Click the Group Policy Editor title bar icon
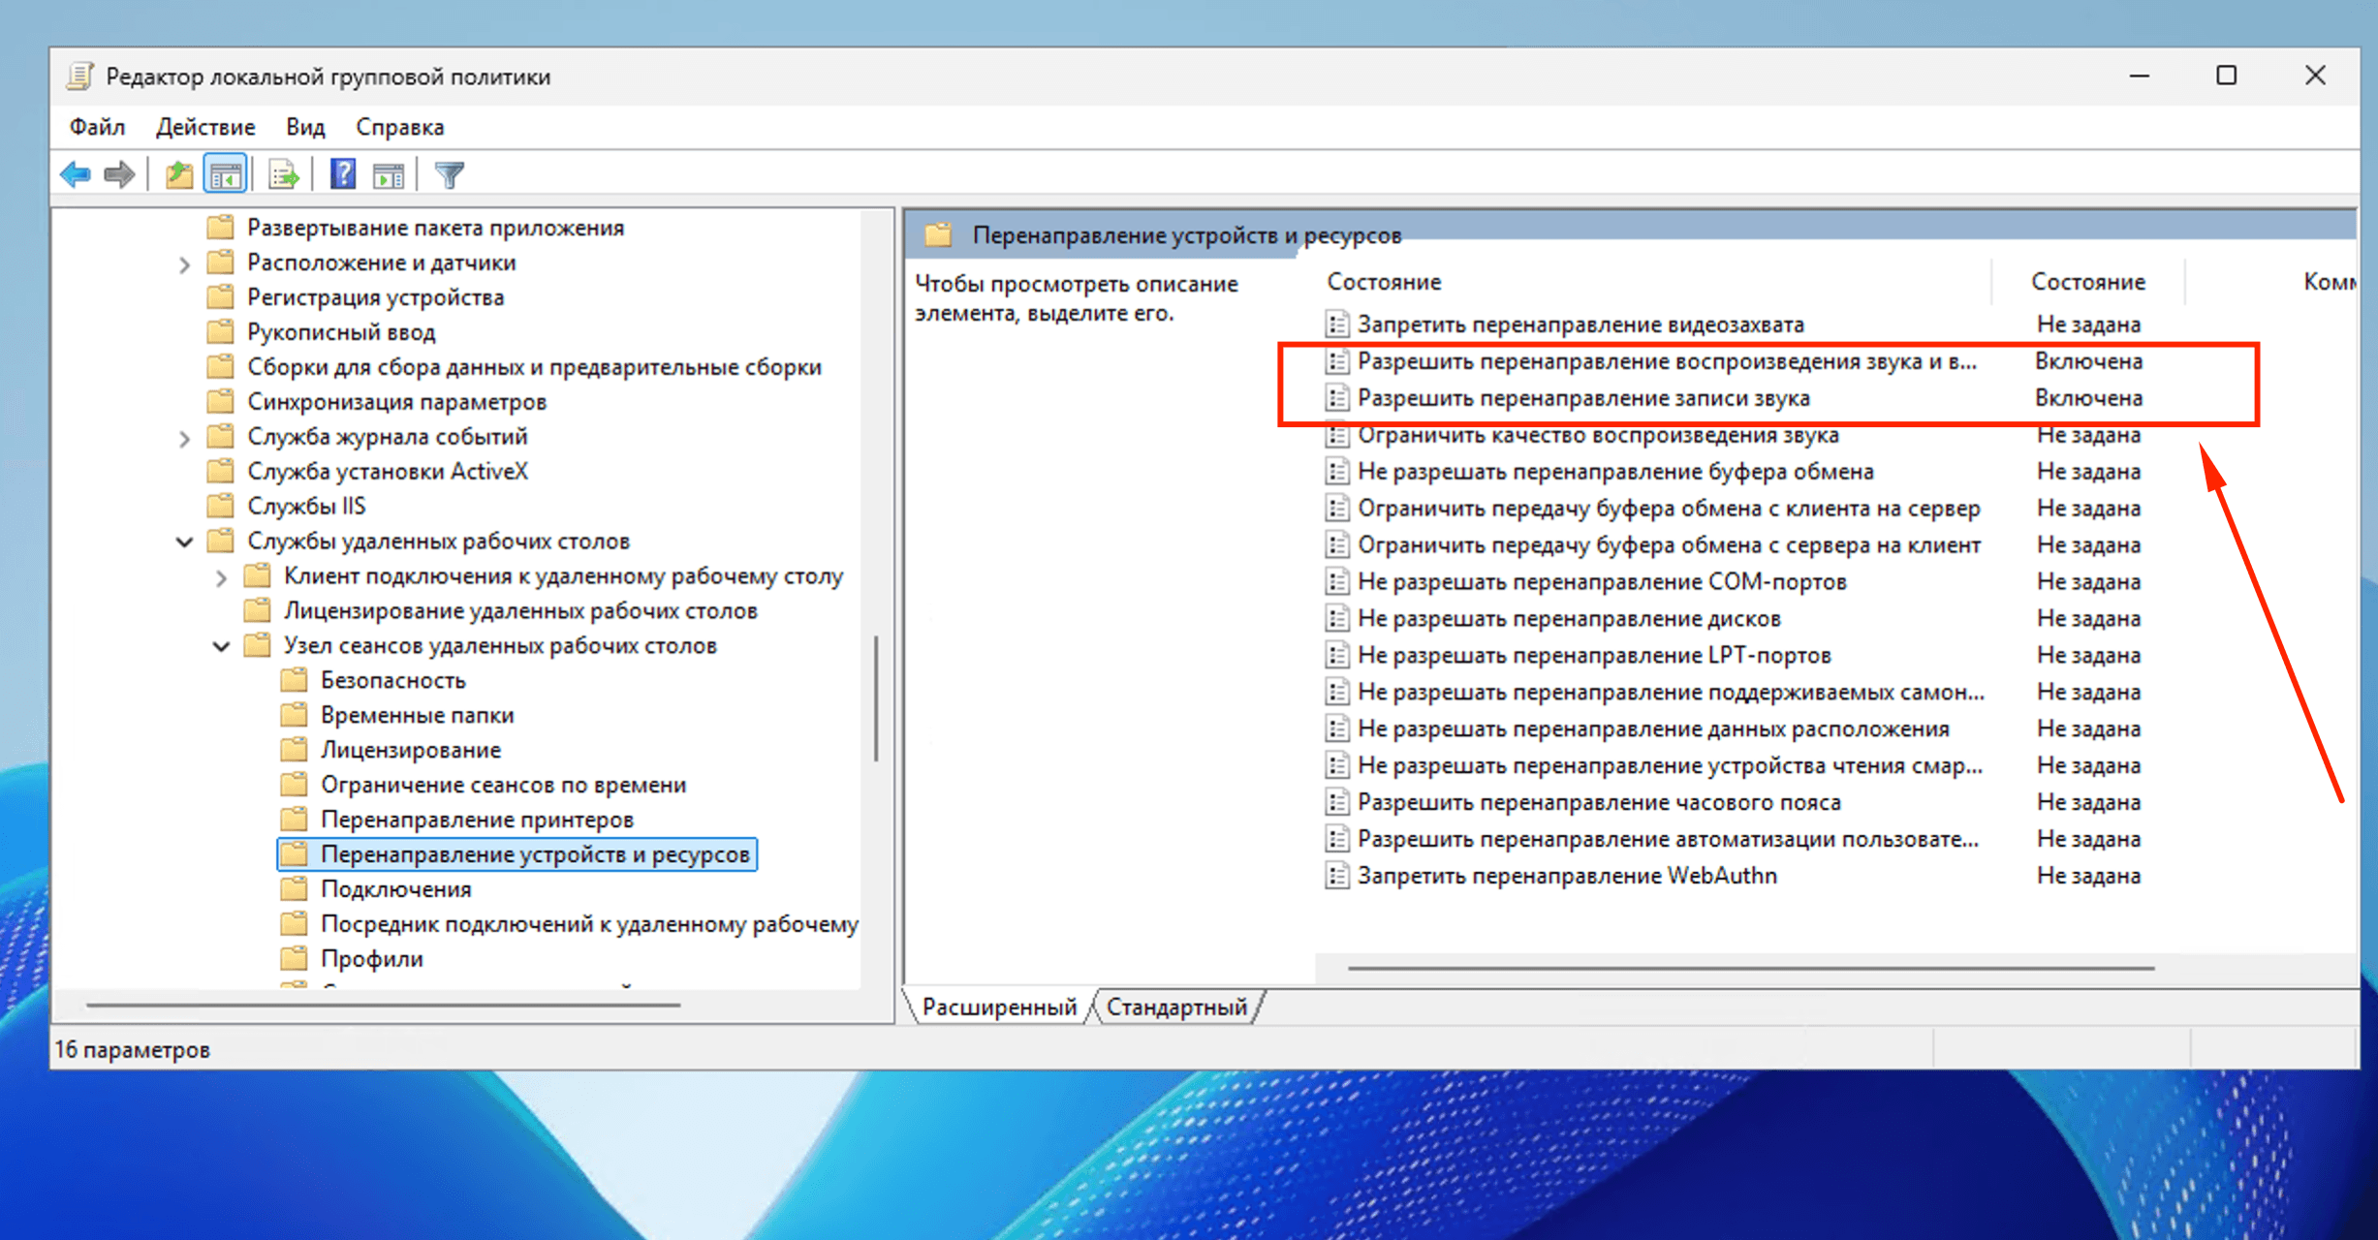The image size is (2378, 1240). click(80, 76)
